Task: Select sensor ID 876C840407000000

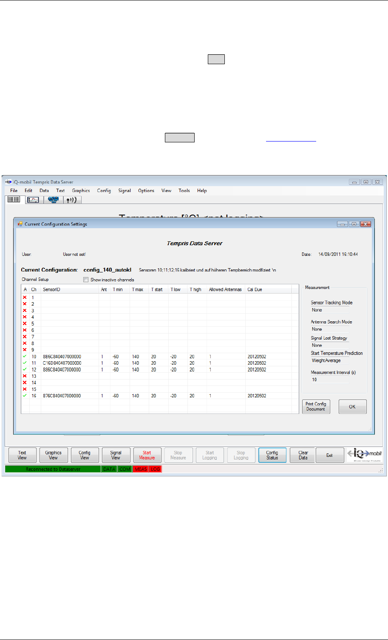Action: [x=62, y=396]
